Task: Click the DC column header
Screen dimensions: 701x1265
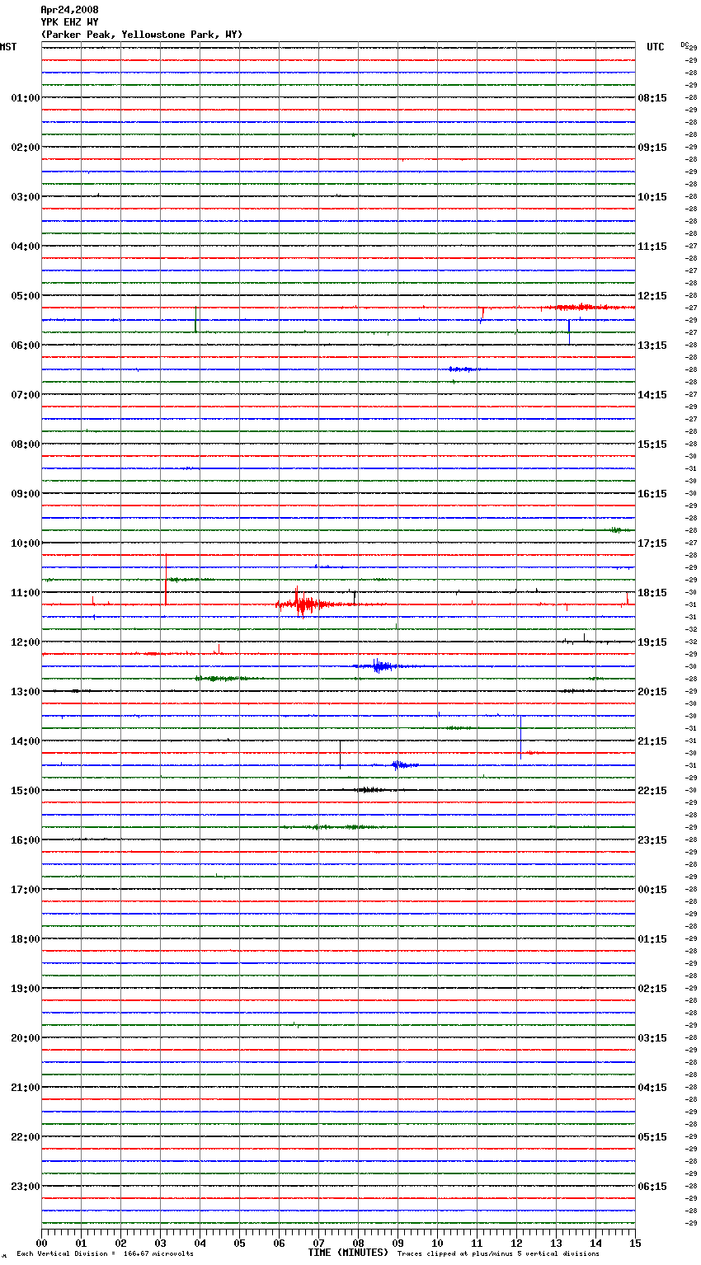Action: [685, 45]
